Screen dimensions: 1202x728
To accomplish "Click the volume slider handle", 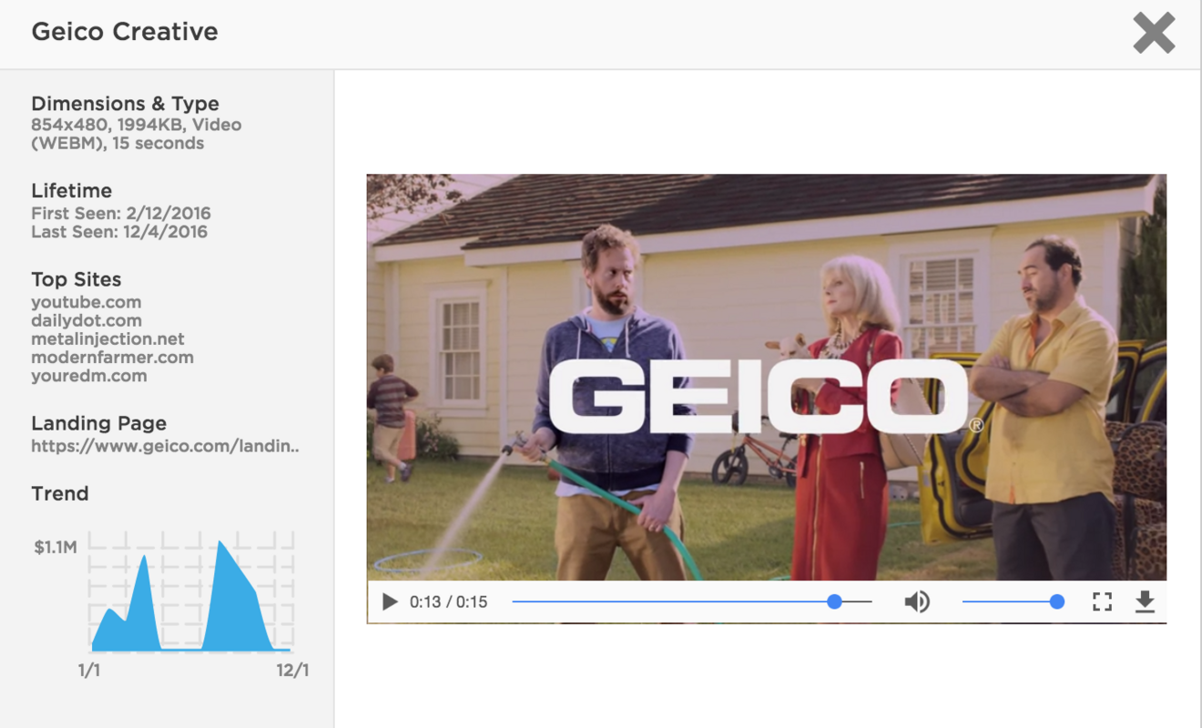I will click(x=1056, y=602).
